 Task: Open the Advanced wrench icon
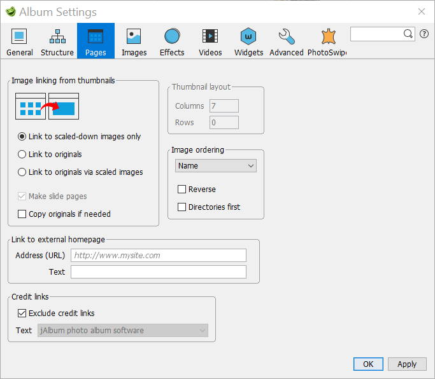287,36
